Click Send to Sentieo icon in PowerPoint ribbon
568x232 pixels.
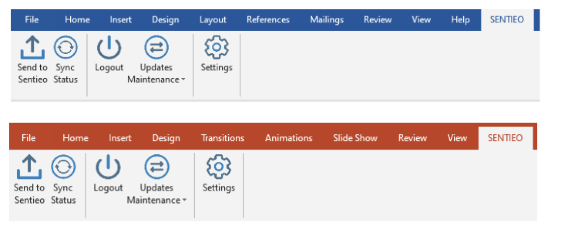30,167
